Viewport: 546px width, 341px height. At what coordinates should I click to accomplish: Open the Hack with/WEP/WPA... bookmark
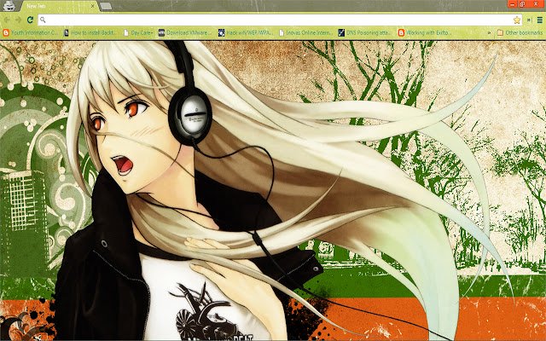coord(246,32)
